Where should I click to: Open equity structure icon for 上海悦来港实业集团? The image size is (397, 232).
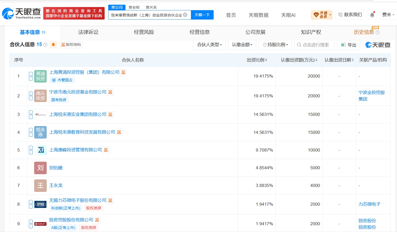tap(110, 115)
